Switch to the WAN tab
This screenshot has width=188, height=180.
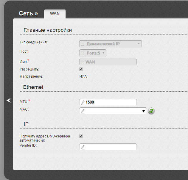pyautogui.click(x=55, y=14)
